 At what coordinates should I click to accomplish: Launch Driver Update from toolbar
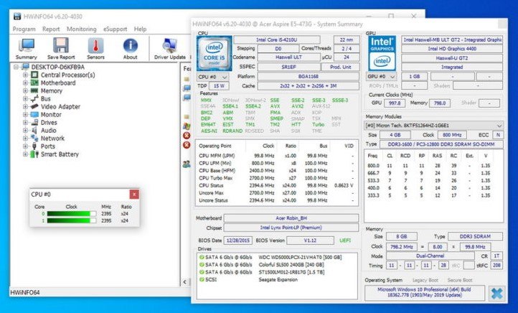[x=169, y=48]
